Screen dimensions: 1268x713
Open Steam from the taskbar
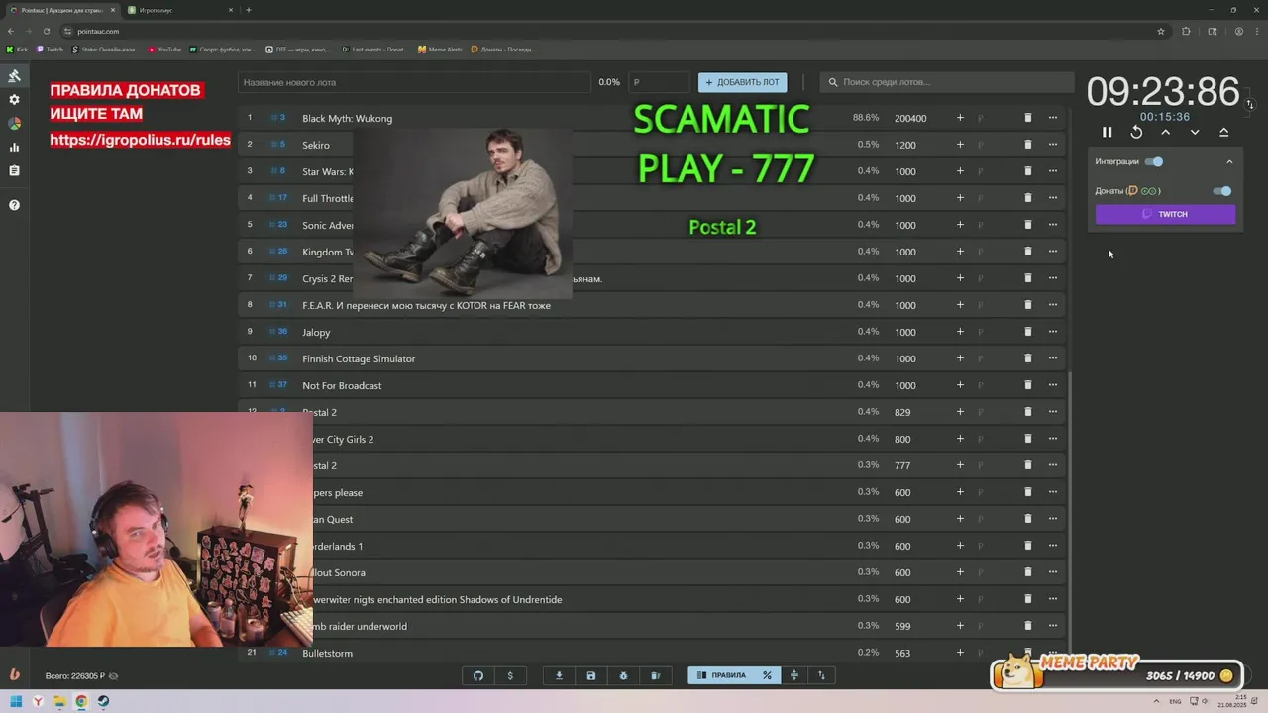pos(103,702)
